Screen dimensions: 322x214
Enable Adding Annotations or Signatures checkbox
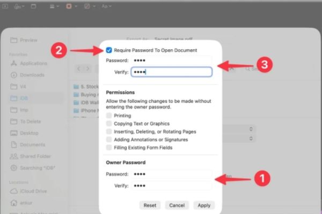pos(109,140)
